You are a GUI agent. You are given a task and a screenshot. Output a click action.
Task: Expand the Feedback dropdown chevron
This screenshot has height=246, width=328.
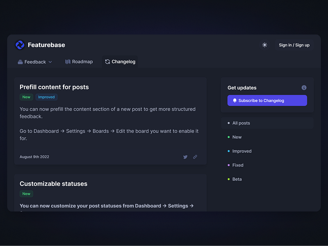50,62
